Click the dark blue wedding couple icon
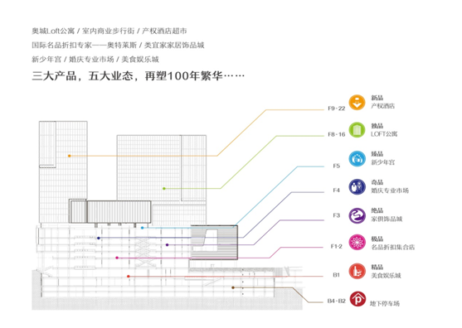This screenshot has height=328, width=462. [357, 187]
